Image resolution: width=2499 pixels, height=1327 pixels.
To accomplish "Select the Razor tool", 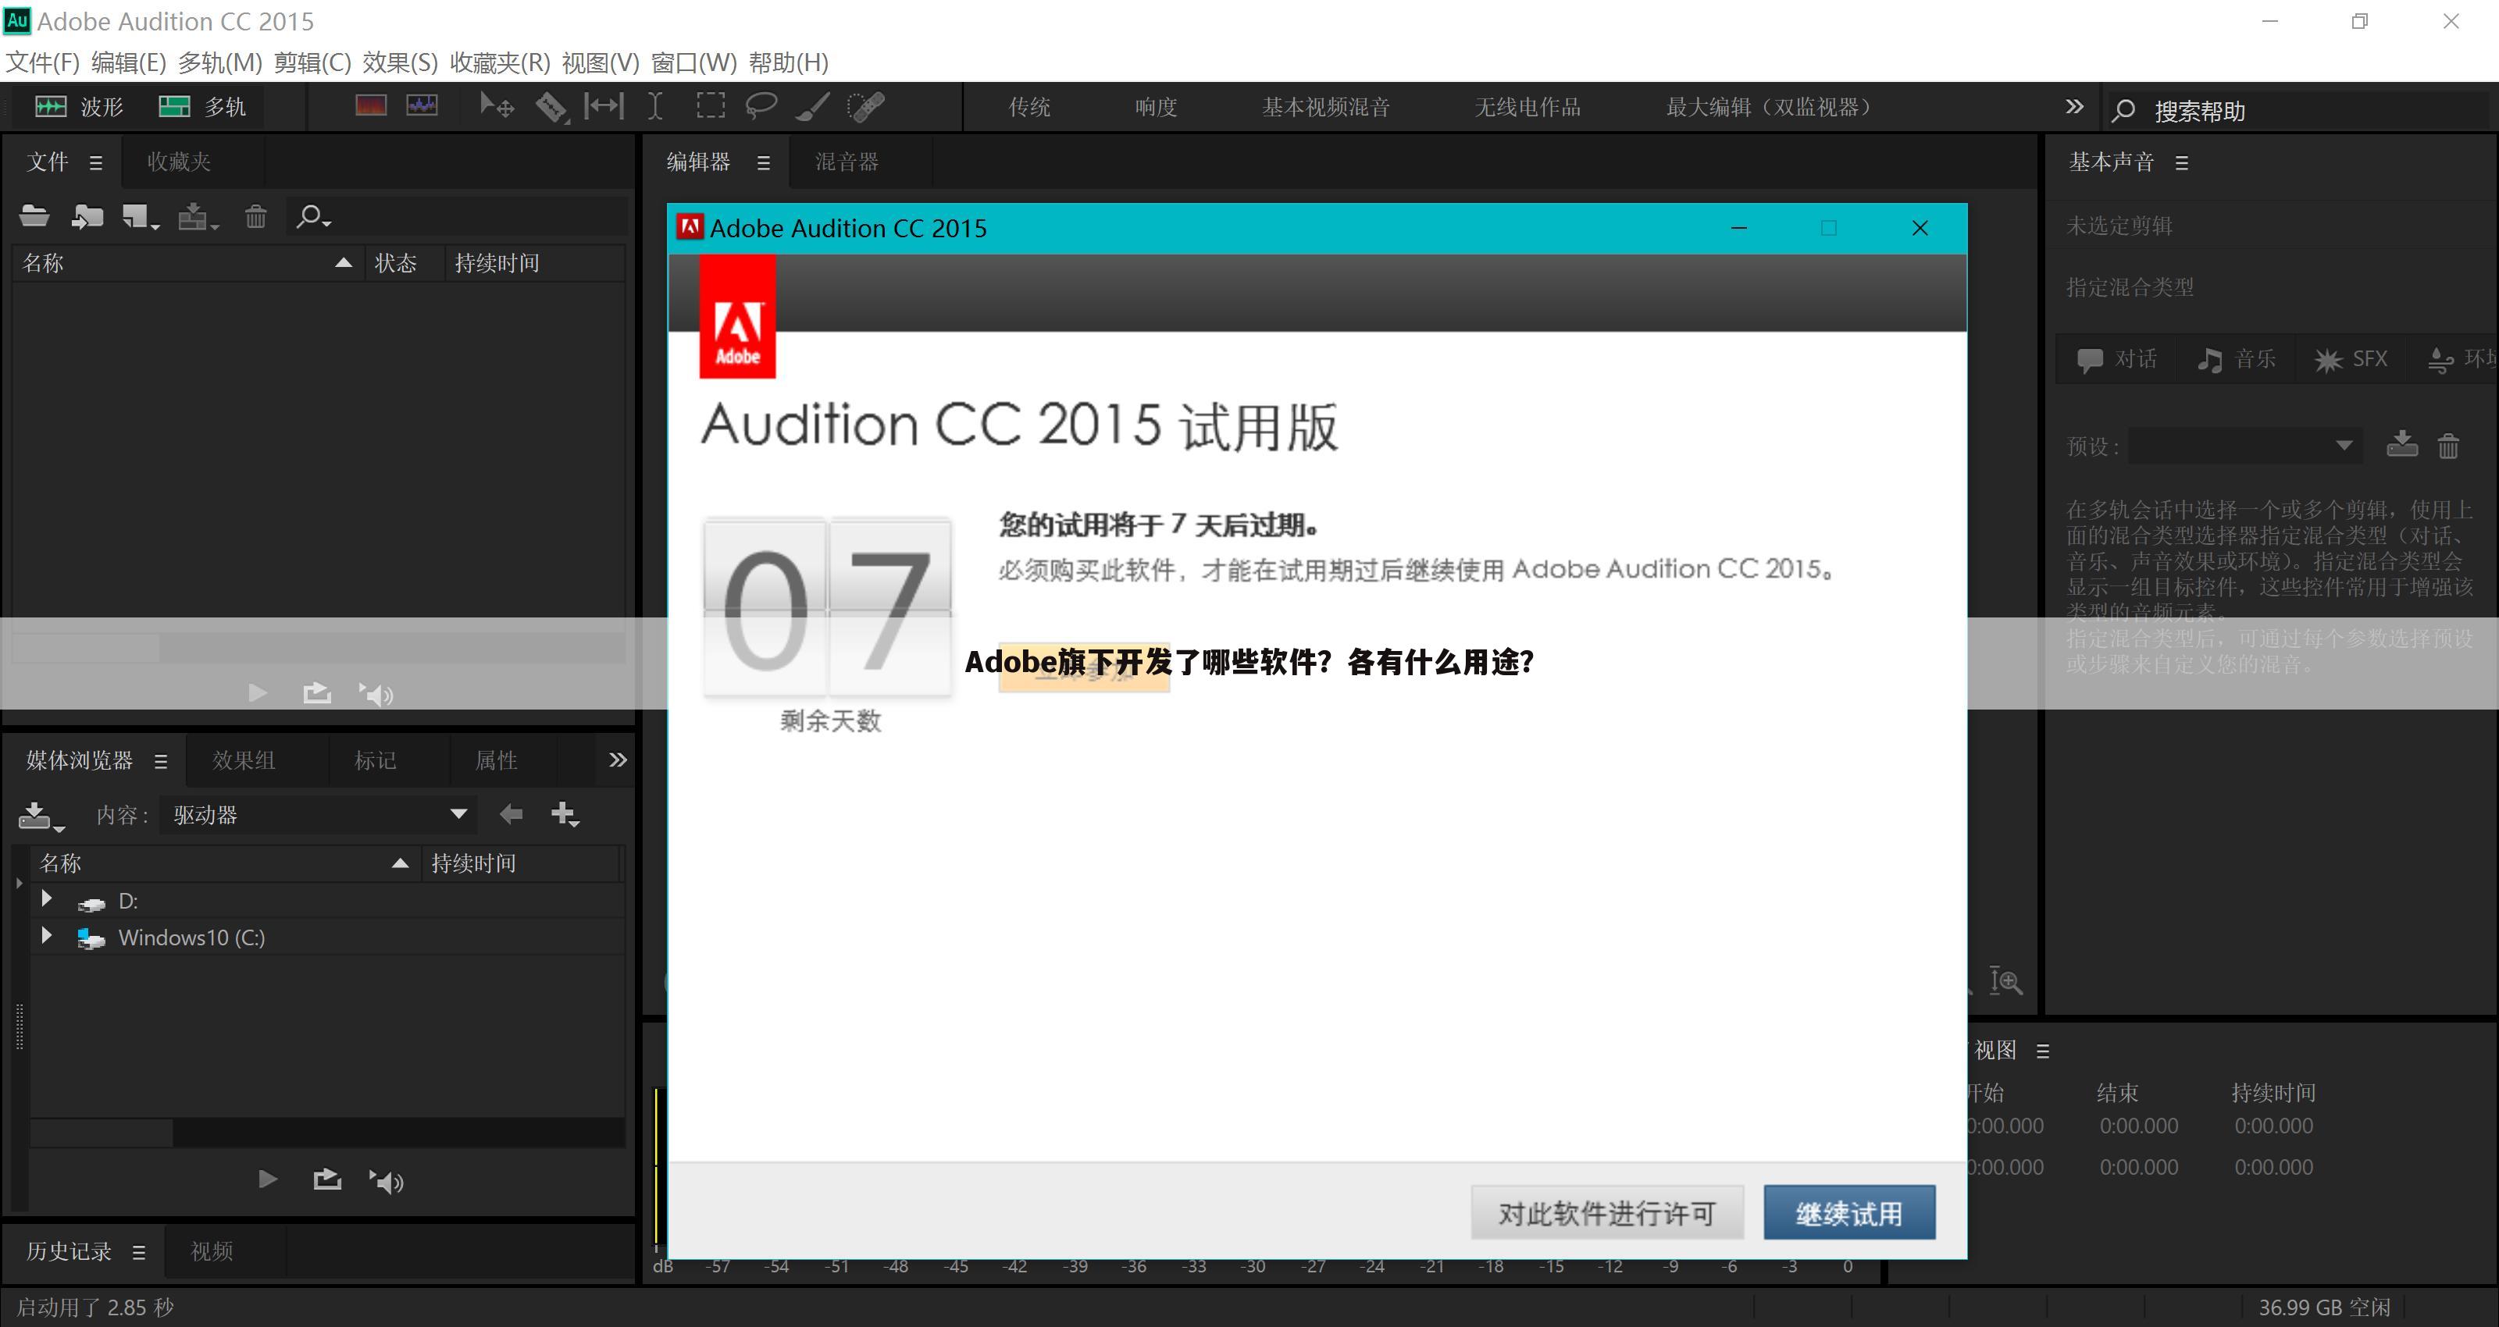I will click(551, 107).
